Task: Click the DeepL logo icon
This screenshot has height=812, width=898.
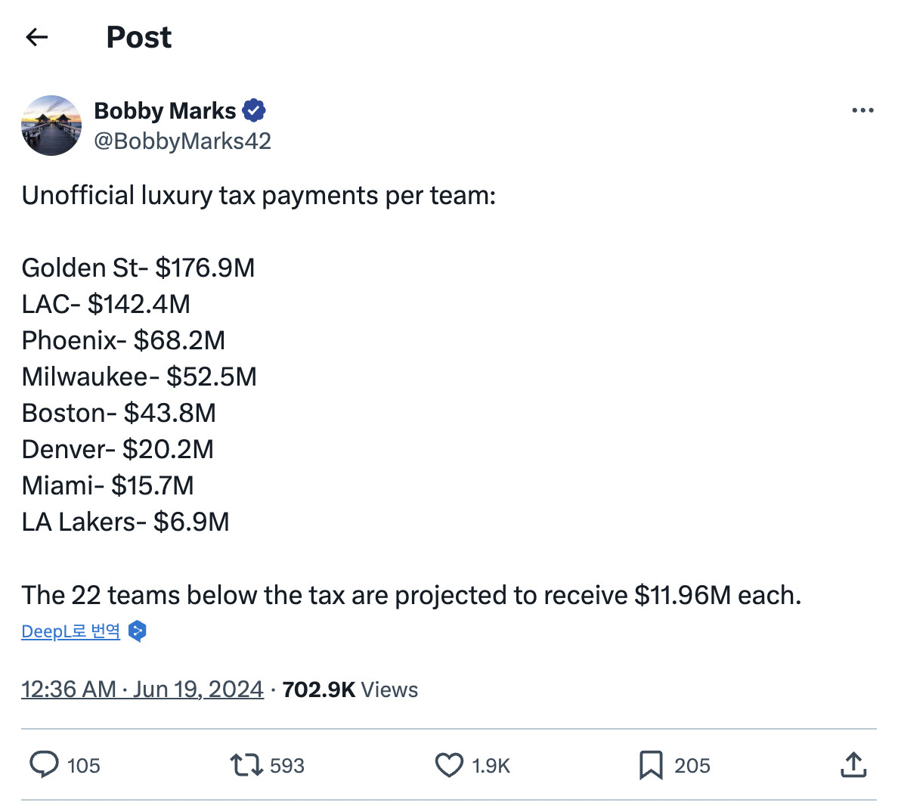Action: [x=138, y=631]
